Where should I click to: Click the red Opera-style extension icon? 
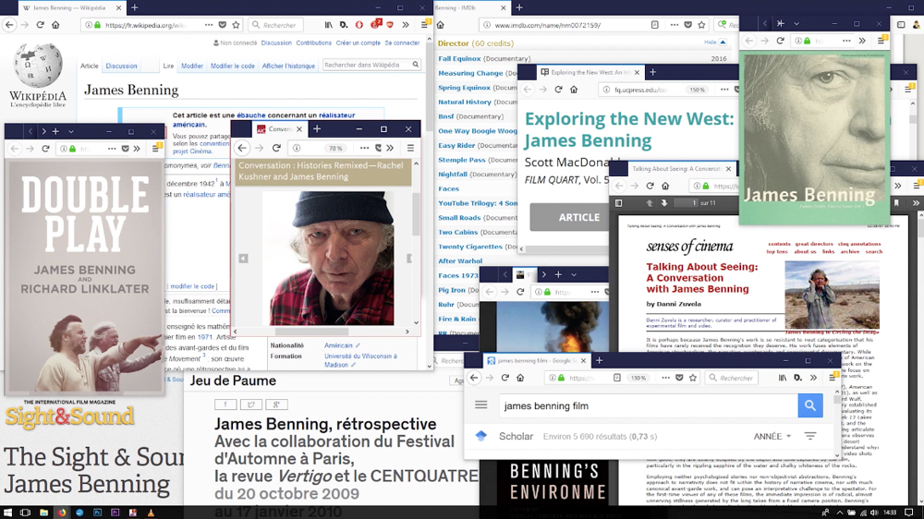tap(359, 25)
